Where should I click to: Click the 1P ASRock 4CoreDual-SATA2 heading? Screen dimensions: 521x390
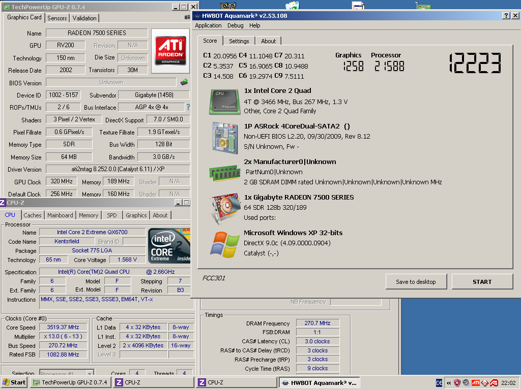point(297,126)
